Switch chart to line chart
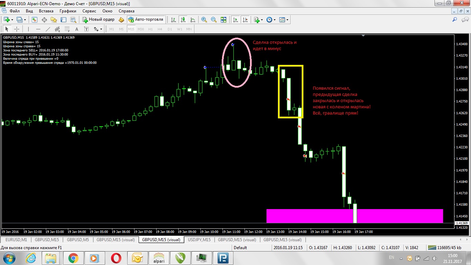The image size is (471, 265). (x=193, y=20)
